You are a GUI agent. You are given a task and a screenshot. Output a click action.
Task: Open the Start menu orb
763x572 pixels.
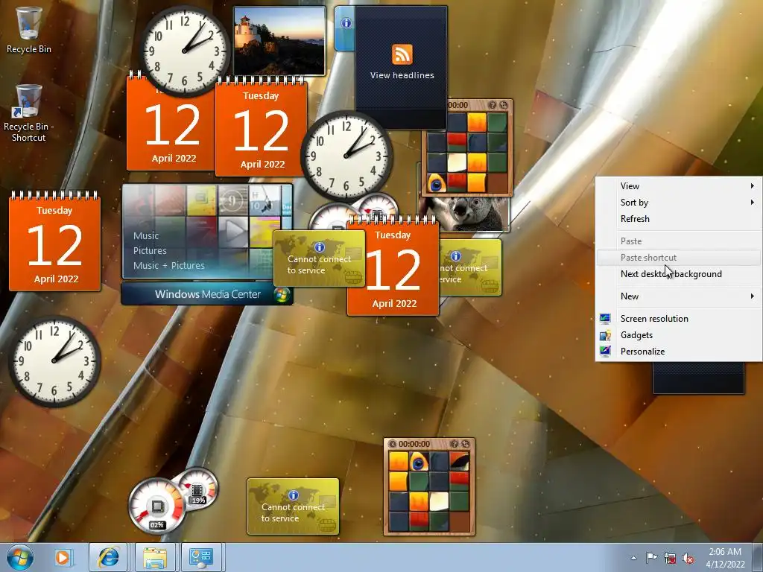click(20, 557)
